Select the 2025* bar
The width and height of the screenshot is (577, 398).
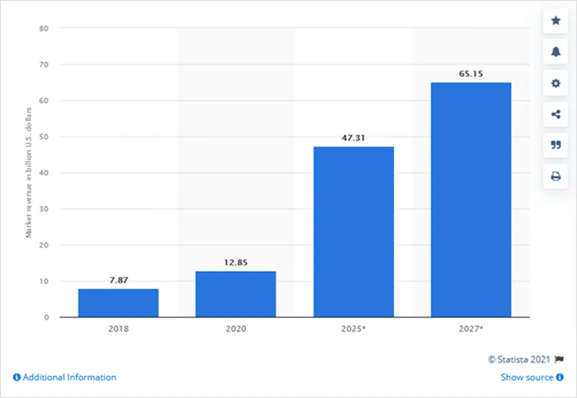(353, 232)
